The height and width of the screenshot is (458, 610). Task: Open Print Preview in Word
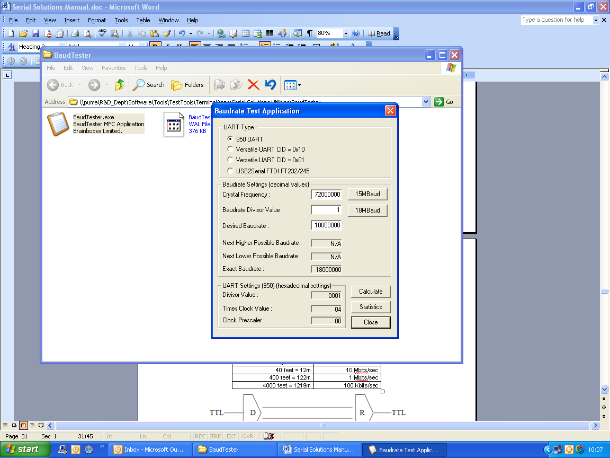coord(87,33)
